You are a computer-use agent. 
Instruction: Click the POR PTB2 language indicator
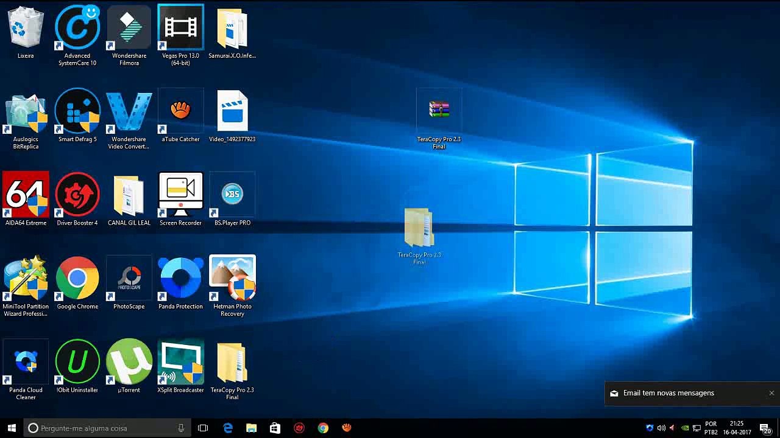point(711,428)
